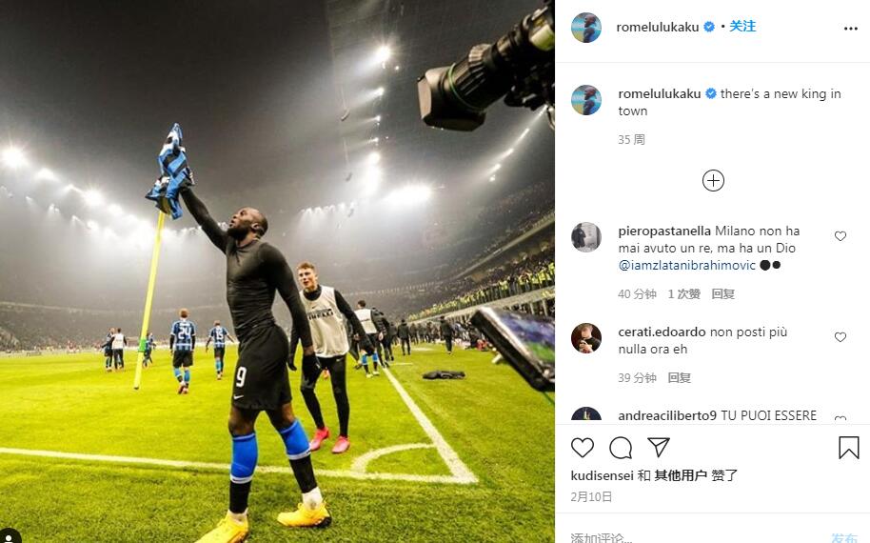Screen dimensions: 870x543
Task: Like cerati.edoardo's comment heart
Action: (840, 337)
